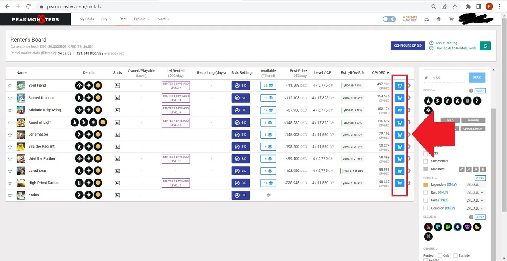507x261 pixels.
Task: Check the Rare rarity checkbox
Action: (x=426, y=200)
